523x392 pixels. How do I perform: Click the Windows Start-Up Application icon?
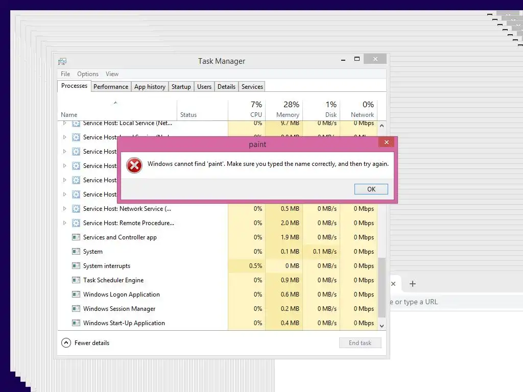click(x=76, y=323)
